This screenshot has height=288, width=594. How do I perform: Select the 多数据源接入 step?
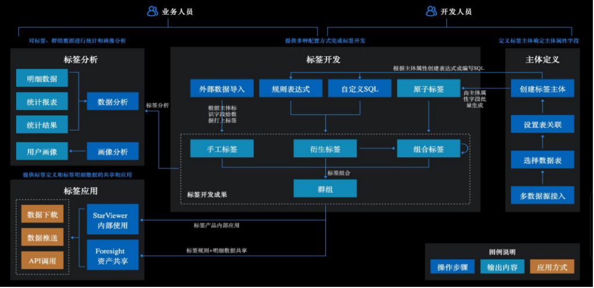click(x=542, y=195)
